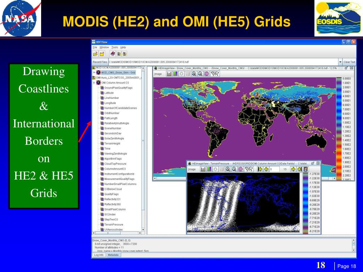Screen dimensions: 363x272
Task: Click the pink globe icon in Snow_Cover window
Action: [207, 74]
